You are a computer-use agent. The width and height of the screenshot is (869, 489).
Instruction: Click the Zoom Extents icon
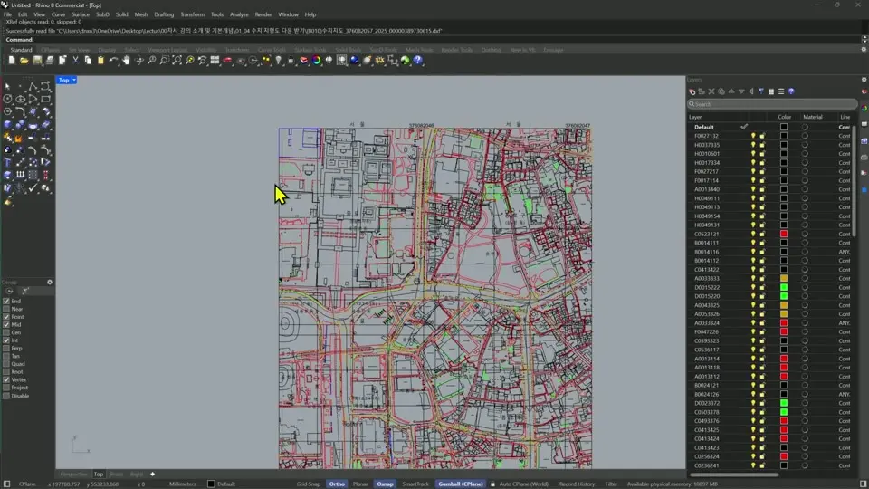(177, 61)
